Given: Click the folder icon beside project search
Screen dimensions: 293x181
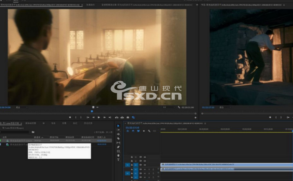Looking at the screenshot, I should point(33,132).
